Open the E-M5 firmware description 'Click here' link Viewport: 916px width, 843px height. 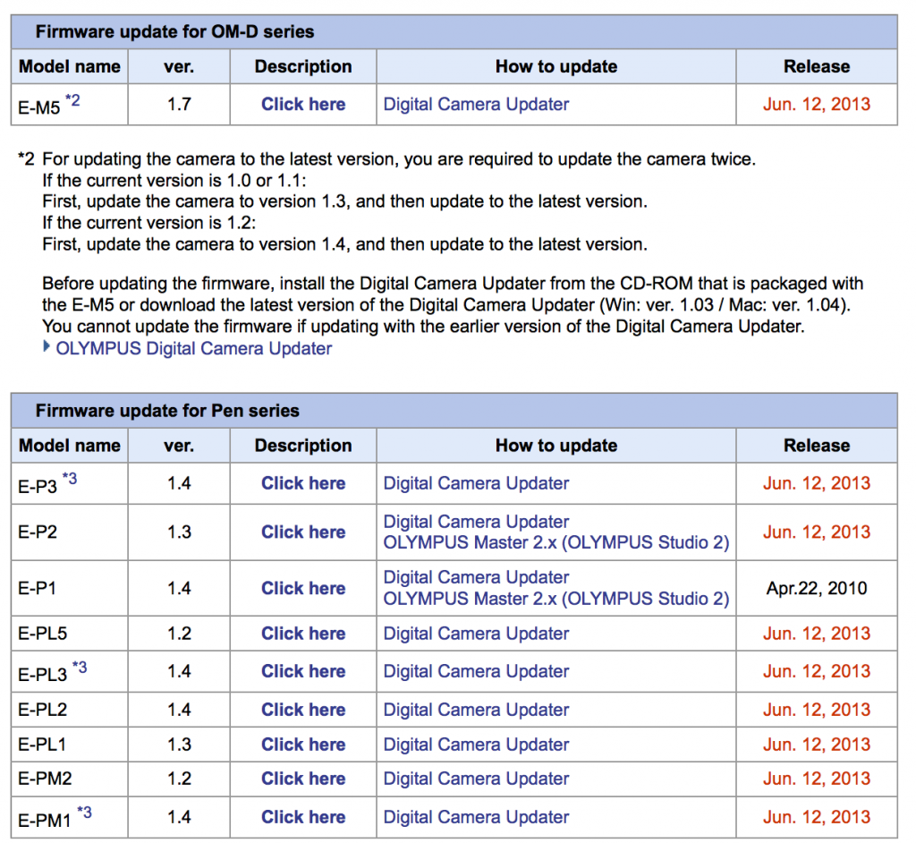coord(303,104)
